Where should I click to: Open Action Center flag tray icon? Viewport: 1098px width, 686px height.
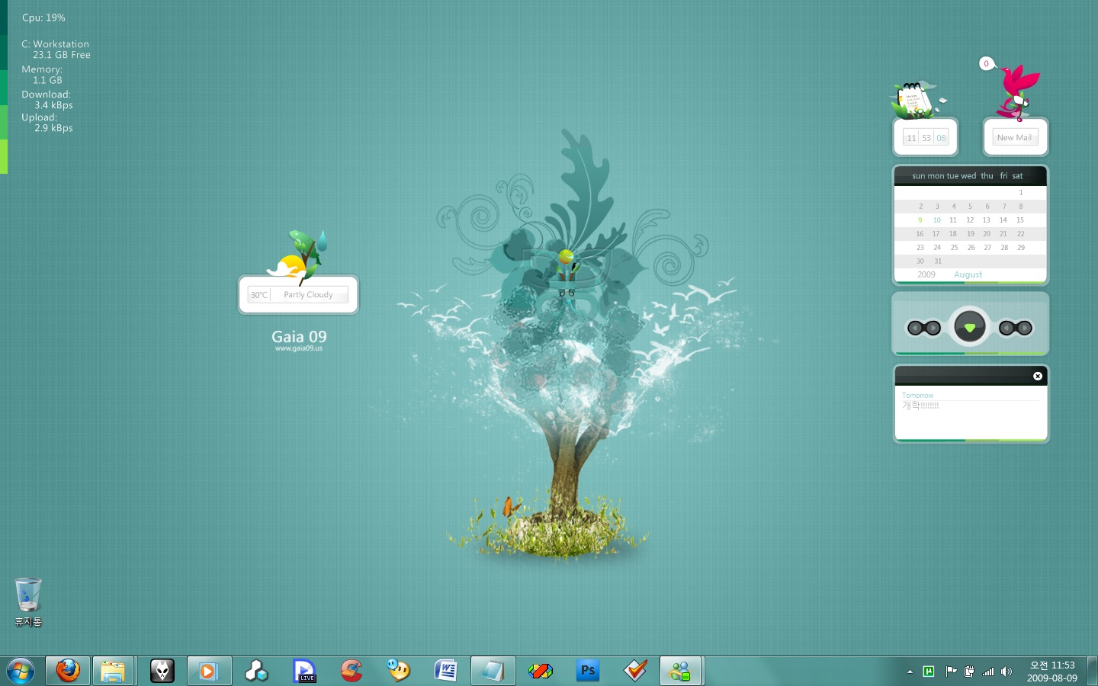click(x=951, y=672)
